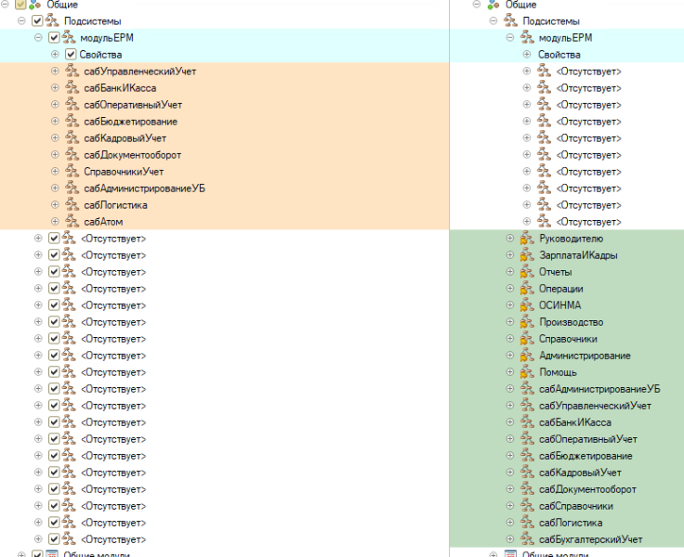Click the subsystem icon of сабАтом
This screenshot has width=684, height=557.
coord(71,222)
